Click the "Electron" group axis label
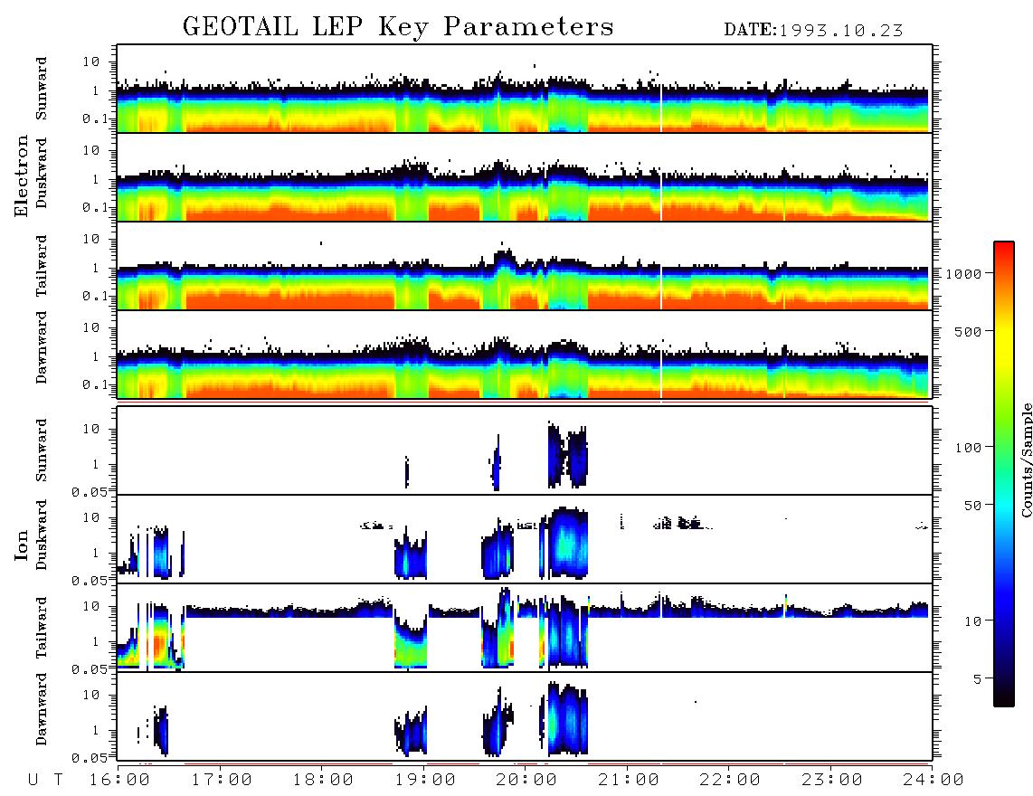The width and height of the screenshot is (1033, 796). pyautogui.click(x=22, y=176)
